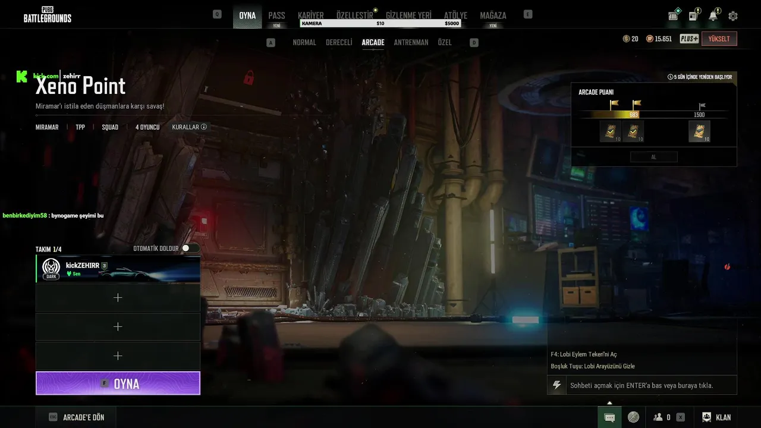
Task: Click the info icon next to KURALLAR
Action: coord(204,127)
